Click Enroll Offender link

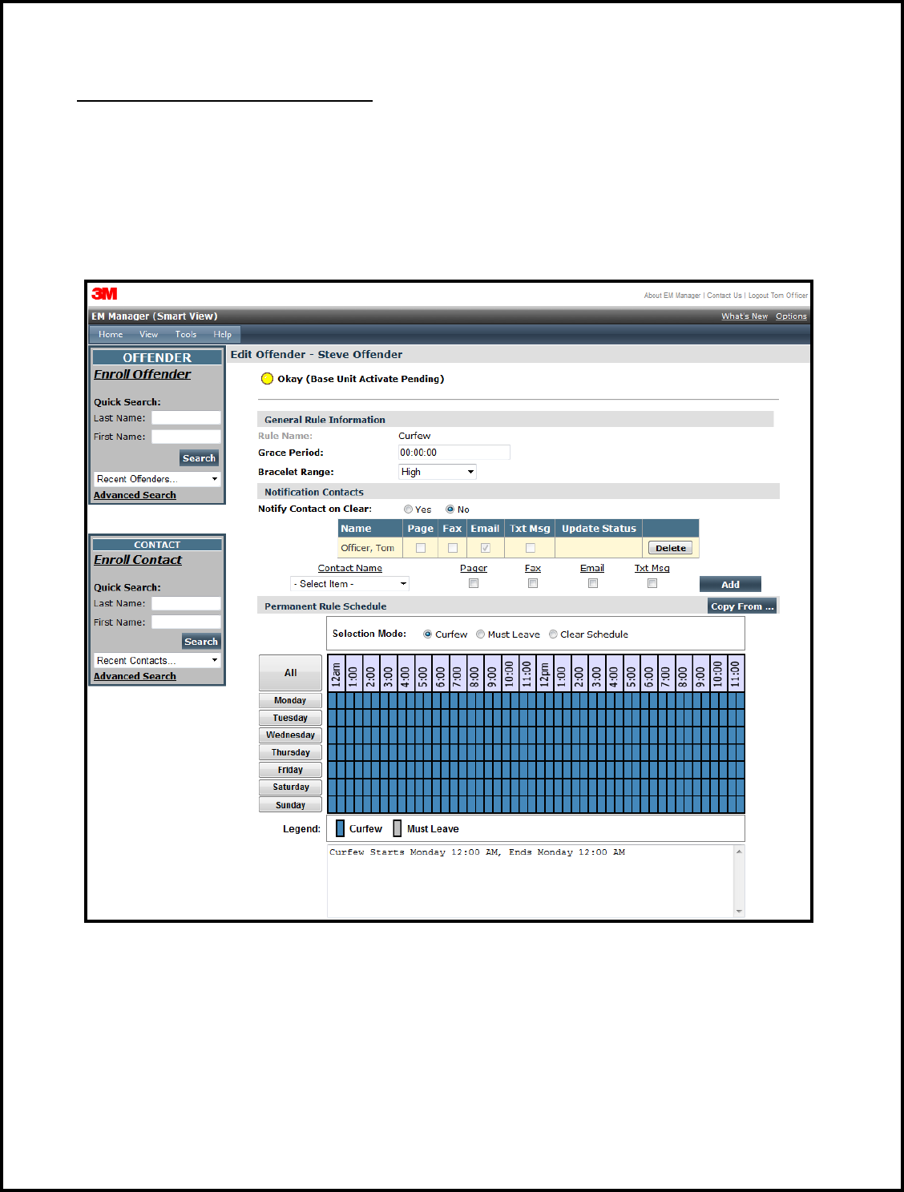tap(142, 374)
